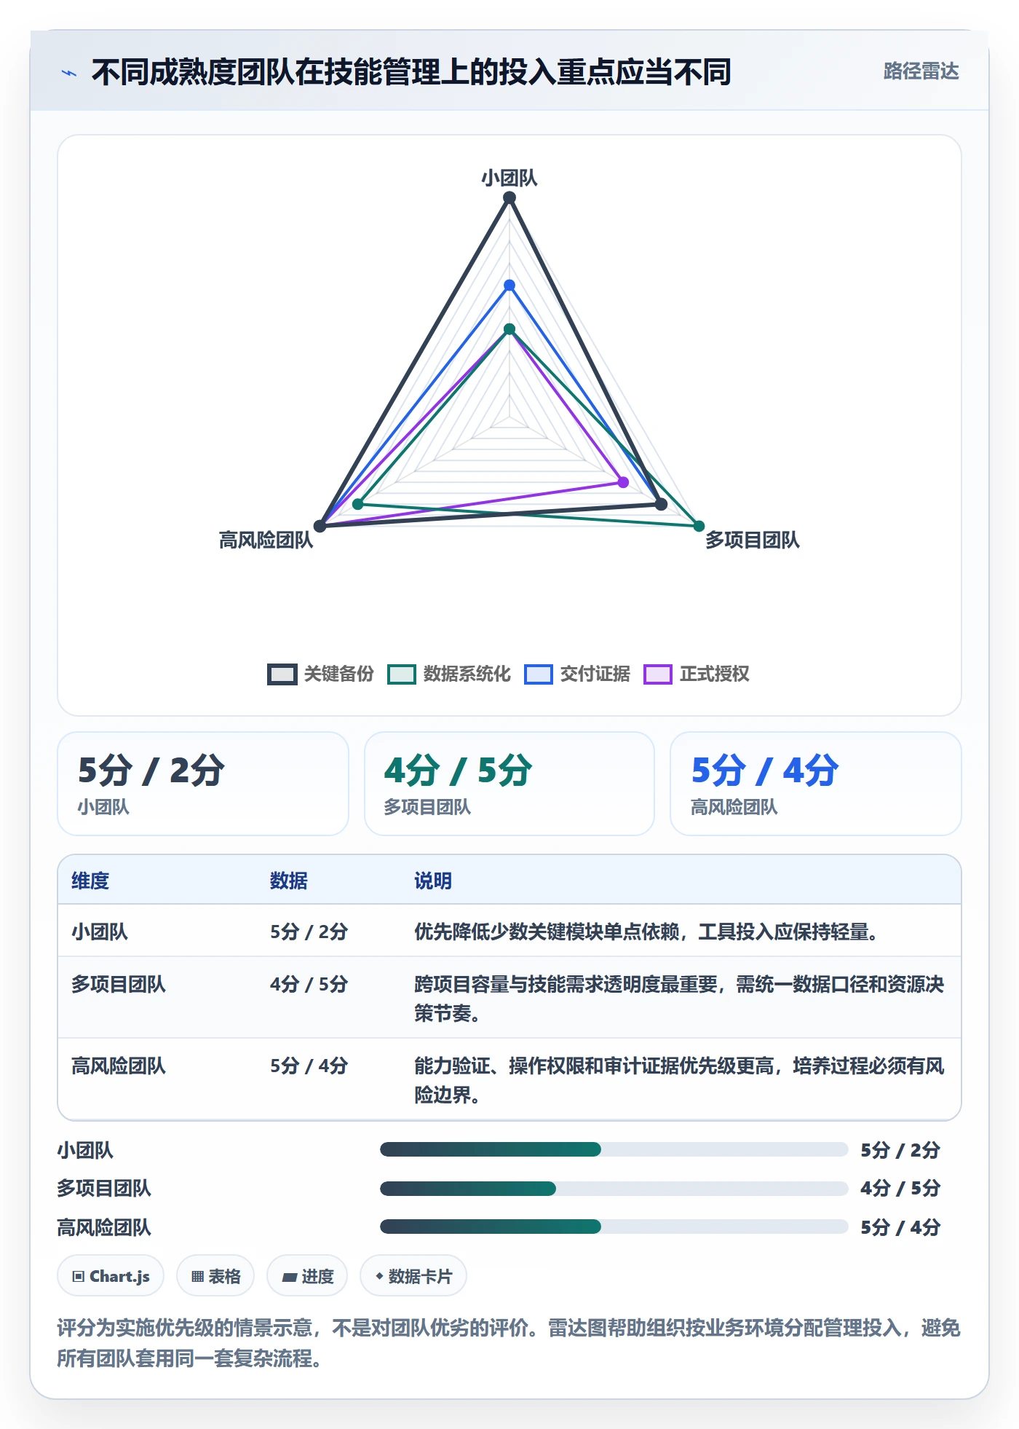Click the 说明 table column header

coord(433,881)
